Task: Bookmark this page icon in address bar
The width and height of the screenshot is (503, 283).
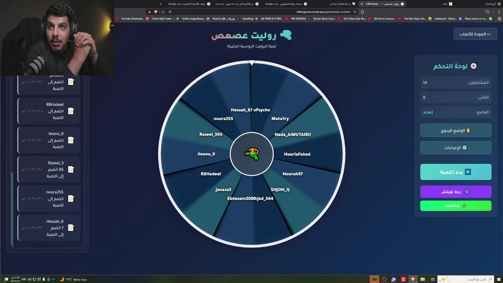Action: (x=362, y=12)
